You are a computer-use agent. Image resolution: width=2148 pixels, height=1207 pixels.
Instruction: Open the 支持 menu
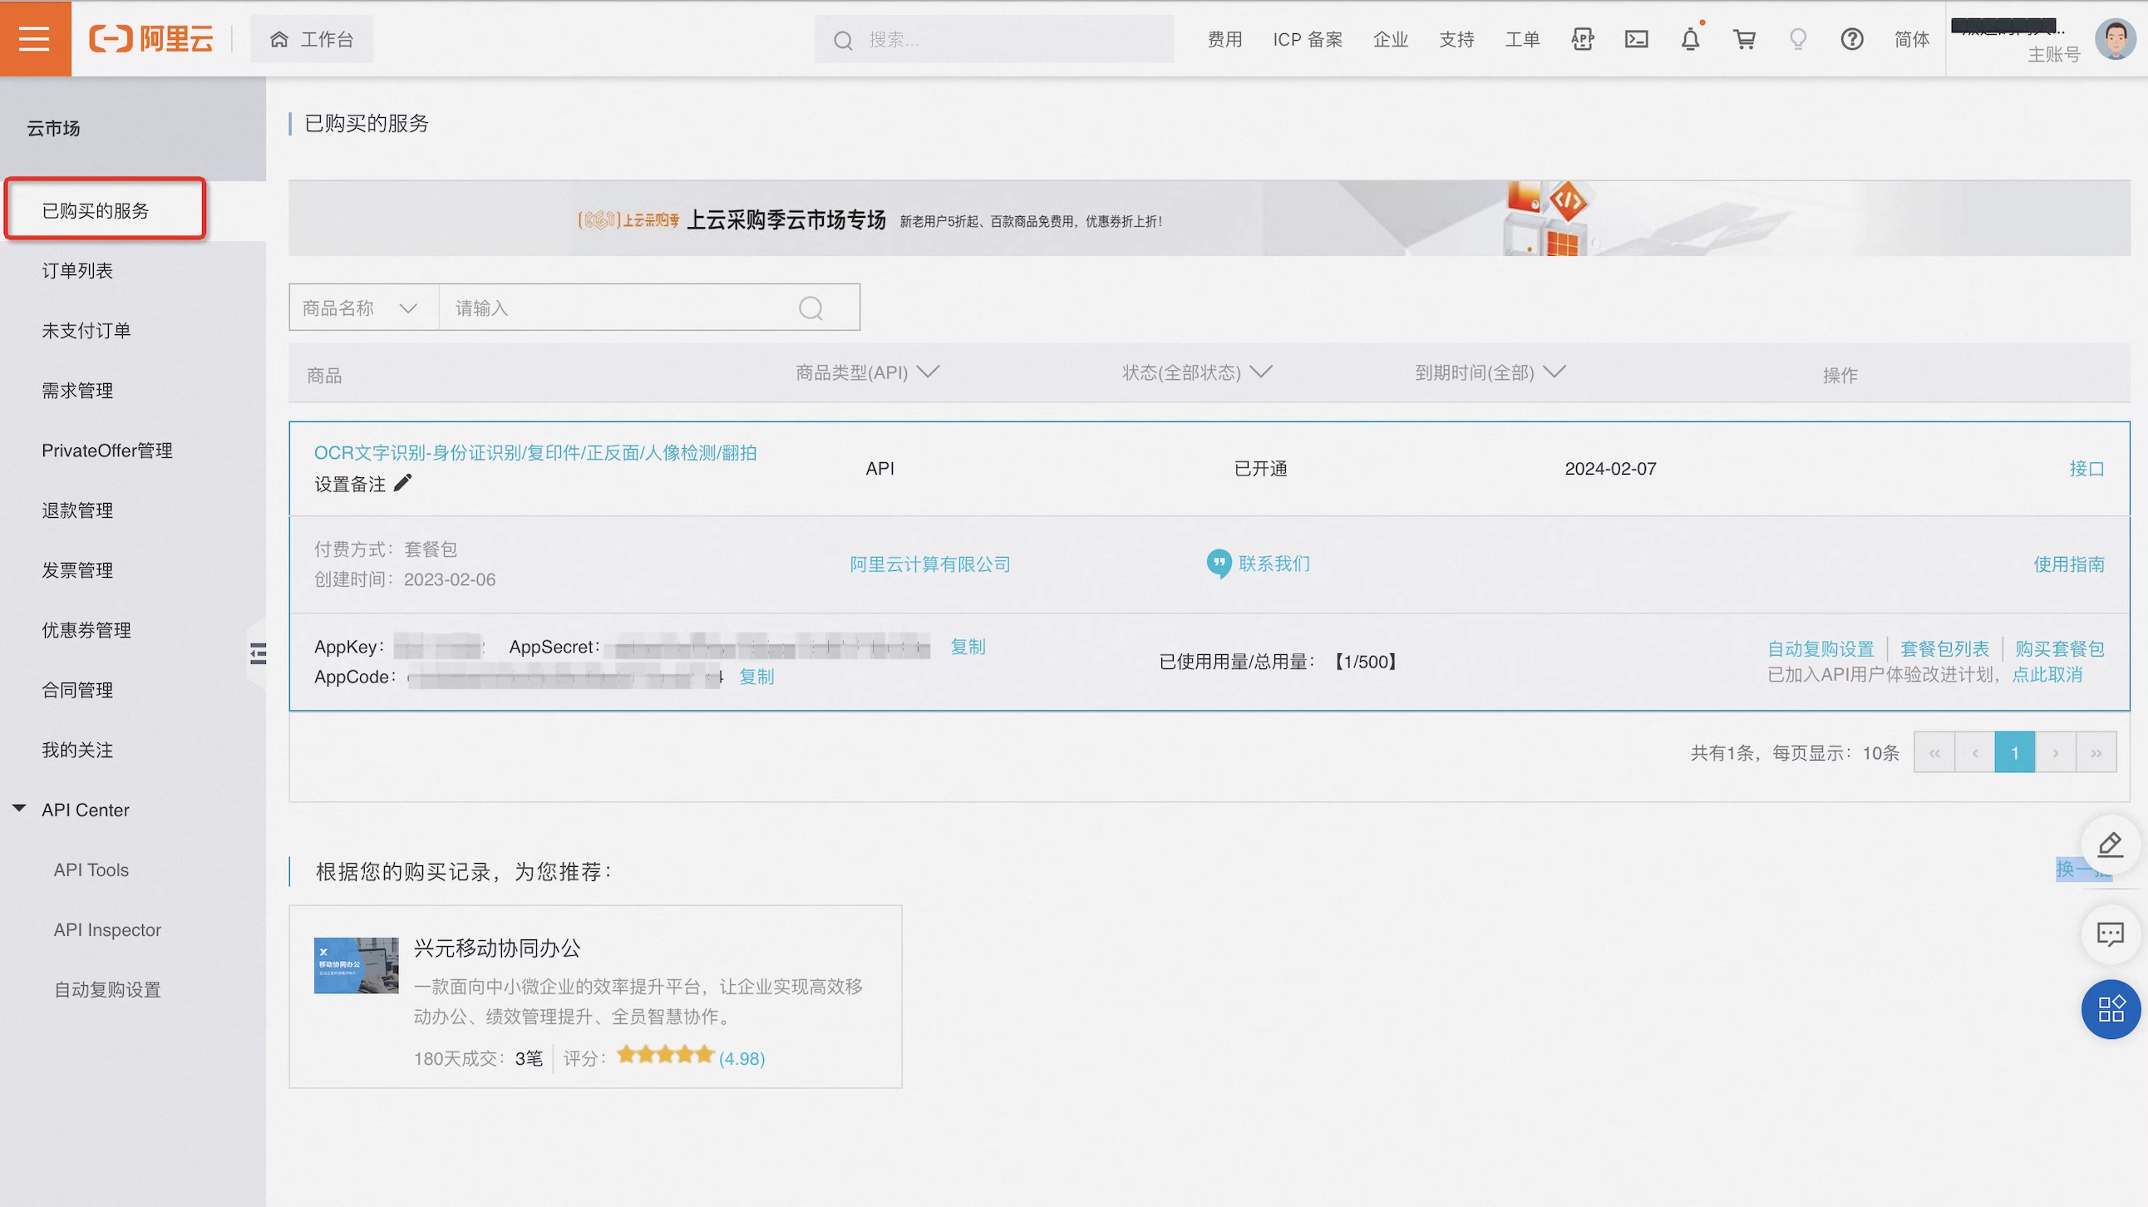tap(1456, 39)
